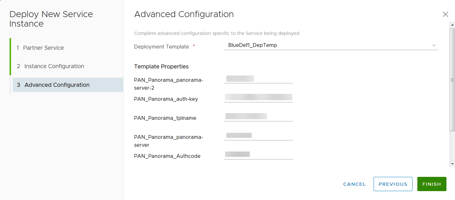Focus the PAN_Panorama_panorama-server-2 input field
This screenshot has width=455, height=200.
click(258, 79)
